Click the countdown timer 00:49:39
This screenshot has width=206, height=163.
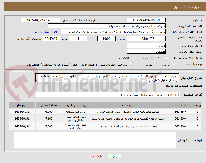(x=51, y=39)
